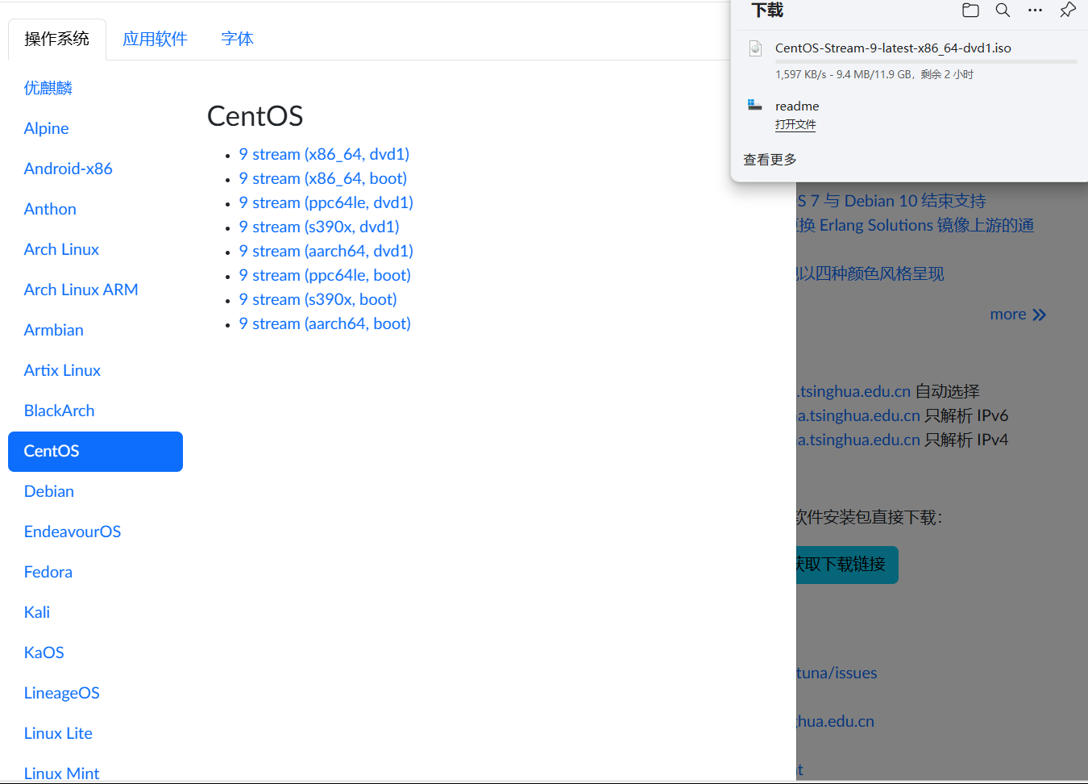Download 9 stream (x86_64, dvd1)
Image resolution: width=1088 pixels, height=784 pixels.
324,154
